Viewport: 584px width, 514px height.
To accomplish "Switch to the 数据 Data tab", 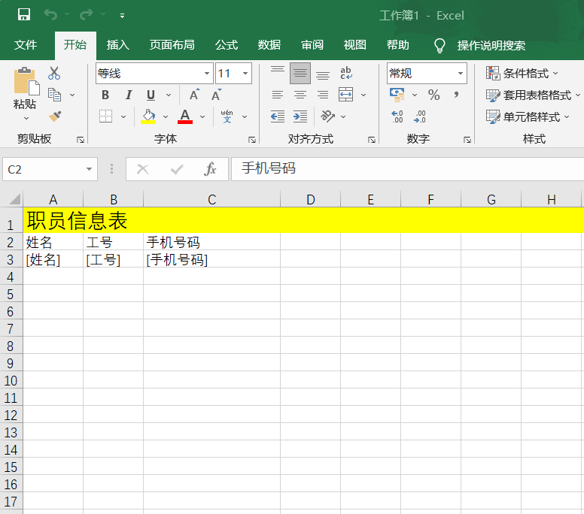I will (x=269, y=45).
